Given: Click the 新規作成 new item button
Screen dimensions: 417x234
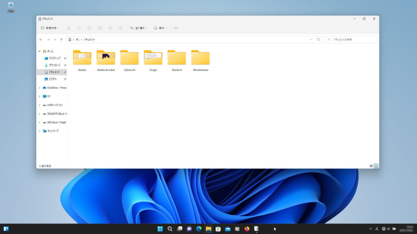Looking at the screenshot, I should tap(50, 28).
